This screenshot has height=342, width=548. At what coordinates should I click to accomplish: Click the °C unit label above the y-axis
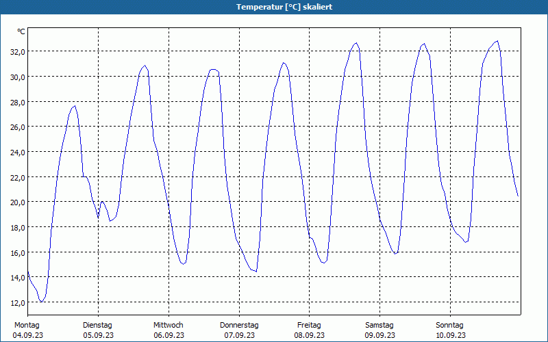(x=21, y=31)
